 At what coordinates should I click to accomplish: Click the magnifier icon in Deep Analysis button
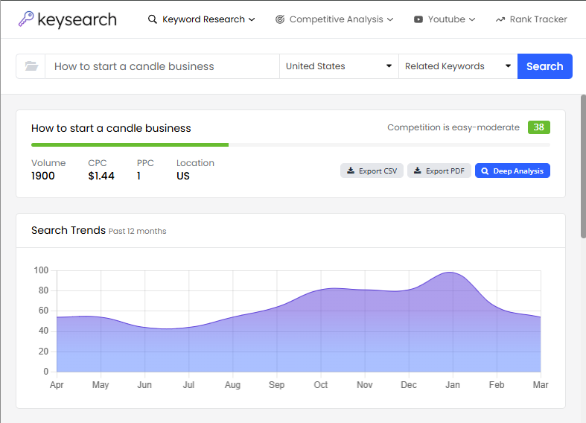pyautogui.click(x=485, y=171)
